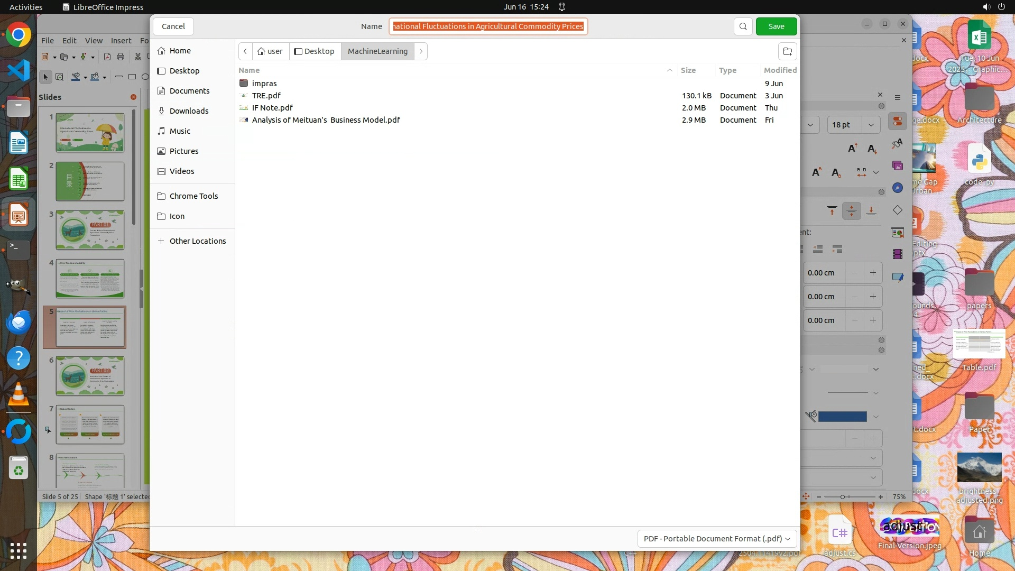
Task: Open the Show Applications grid
Action: [19, 551]
